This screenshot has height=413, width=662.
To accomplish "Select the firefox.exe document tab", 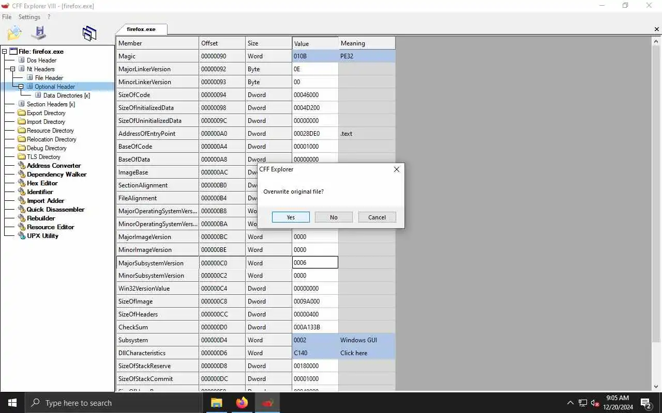I will (x=141, y=29).
